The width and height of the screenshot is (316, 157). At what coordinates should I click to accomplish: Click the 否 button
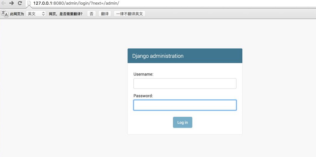pyautogui.click(x=92, y=14)
